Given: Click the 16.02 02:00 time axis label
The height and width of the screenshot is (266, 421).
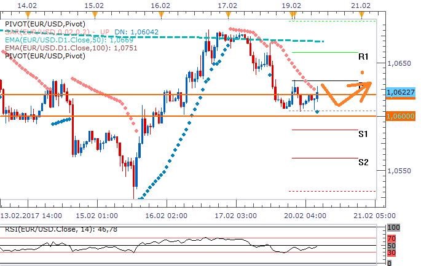Looking at the screenshot, I should click(168, 216).
